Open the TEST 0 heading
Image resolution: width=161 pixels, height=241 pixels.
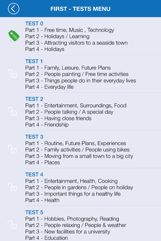click(x=34, y=24)
